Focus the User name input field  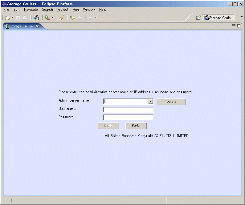[x=128, y=110]
